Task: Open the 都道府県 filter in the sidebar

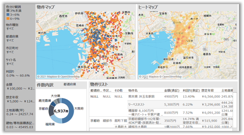Action: coord(10,41)
